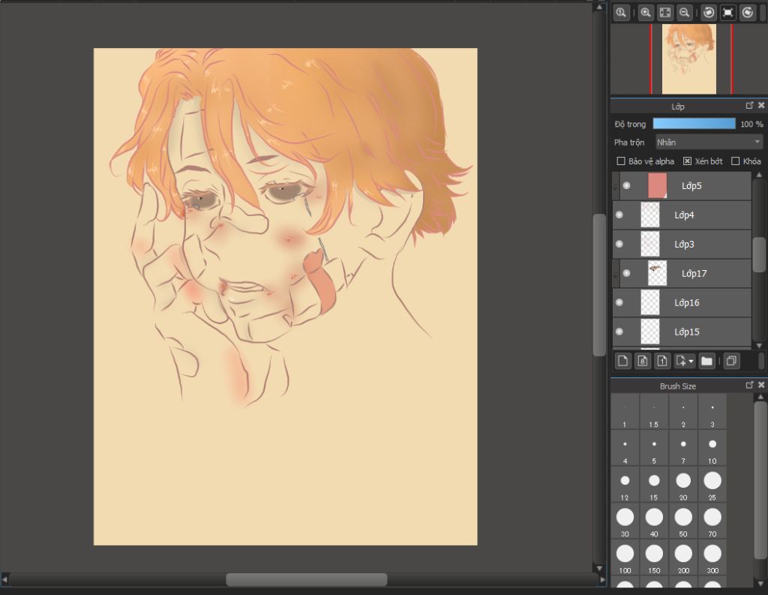
Task: Select brush size 40
Action: 654,521
